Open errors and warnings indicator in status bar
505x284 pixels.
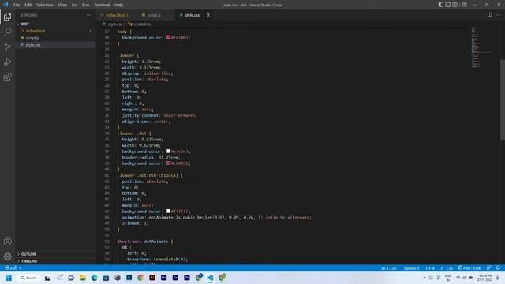pos(13,268)
